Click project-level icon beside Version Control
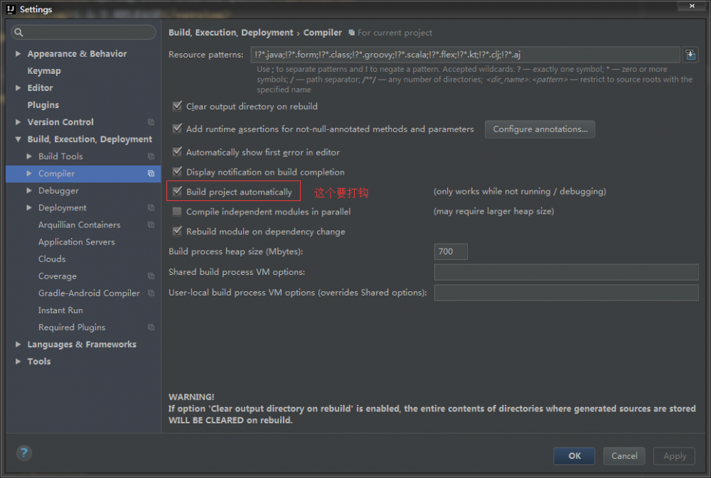The width and height of the screenshot is (711, 478). pyautogui.click(x=151, y=122)
